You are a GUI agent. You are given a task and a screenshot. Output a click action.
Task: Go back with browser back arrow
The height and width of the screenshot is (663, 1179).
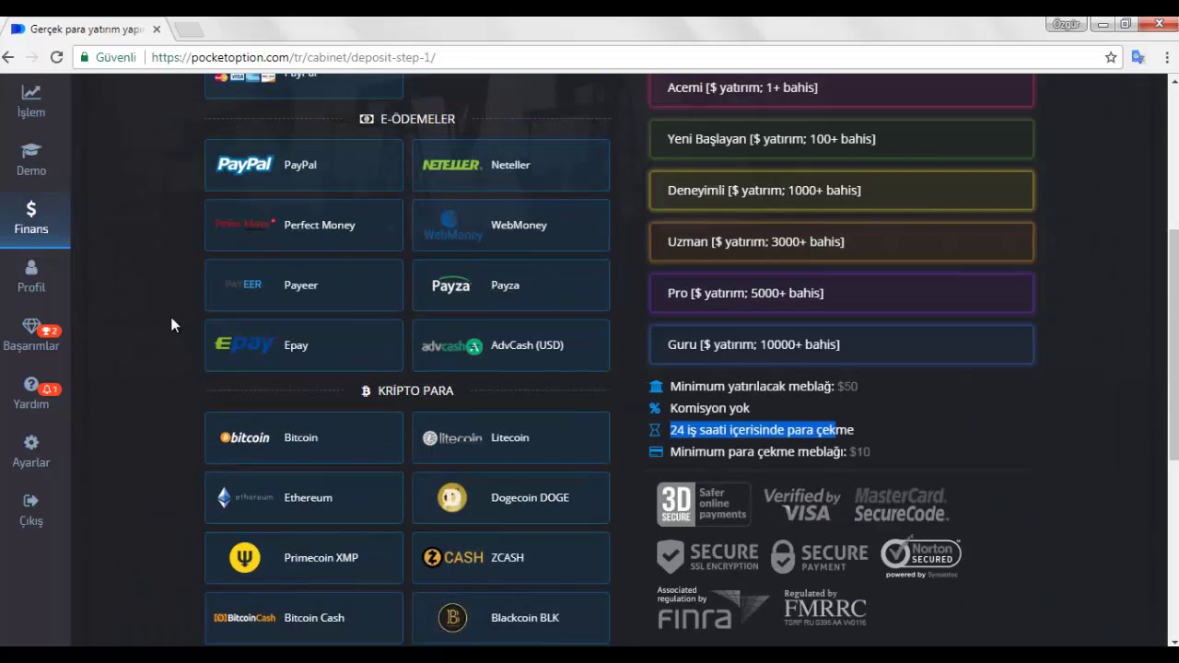(x=8, y=57)
